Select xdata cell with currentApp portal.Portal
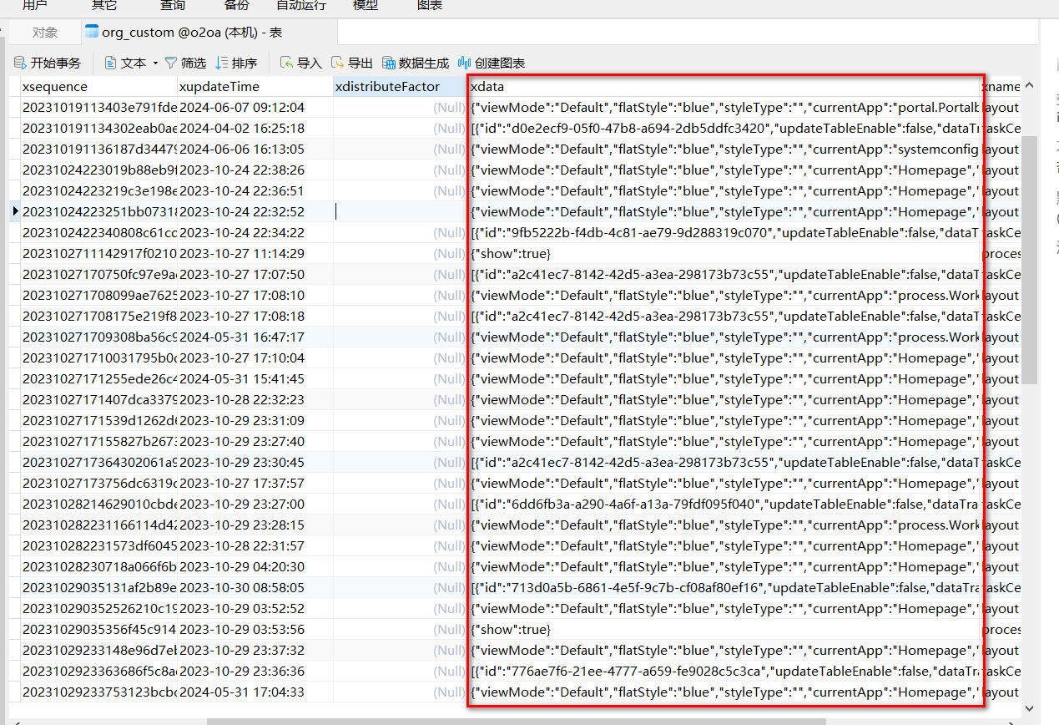This screenshot has width=1059, height=725. tap(724, 107)
